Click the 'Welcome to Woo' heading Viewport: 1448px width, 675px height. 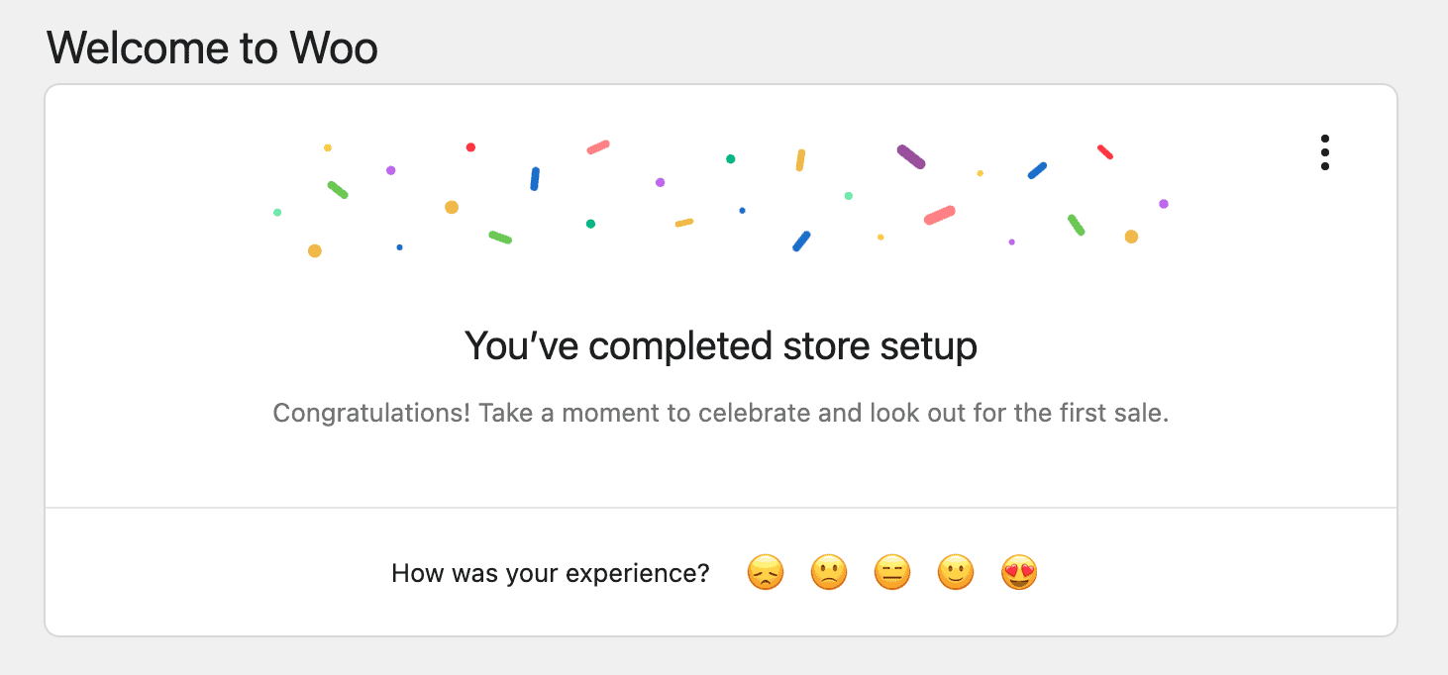[x=212, y=48]
